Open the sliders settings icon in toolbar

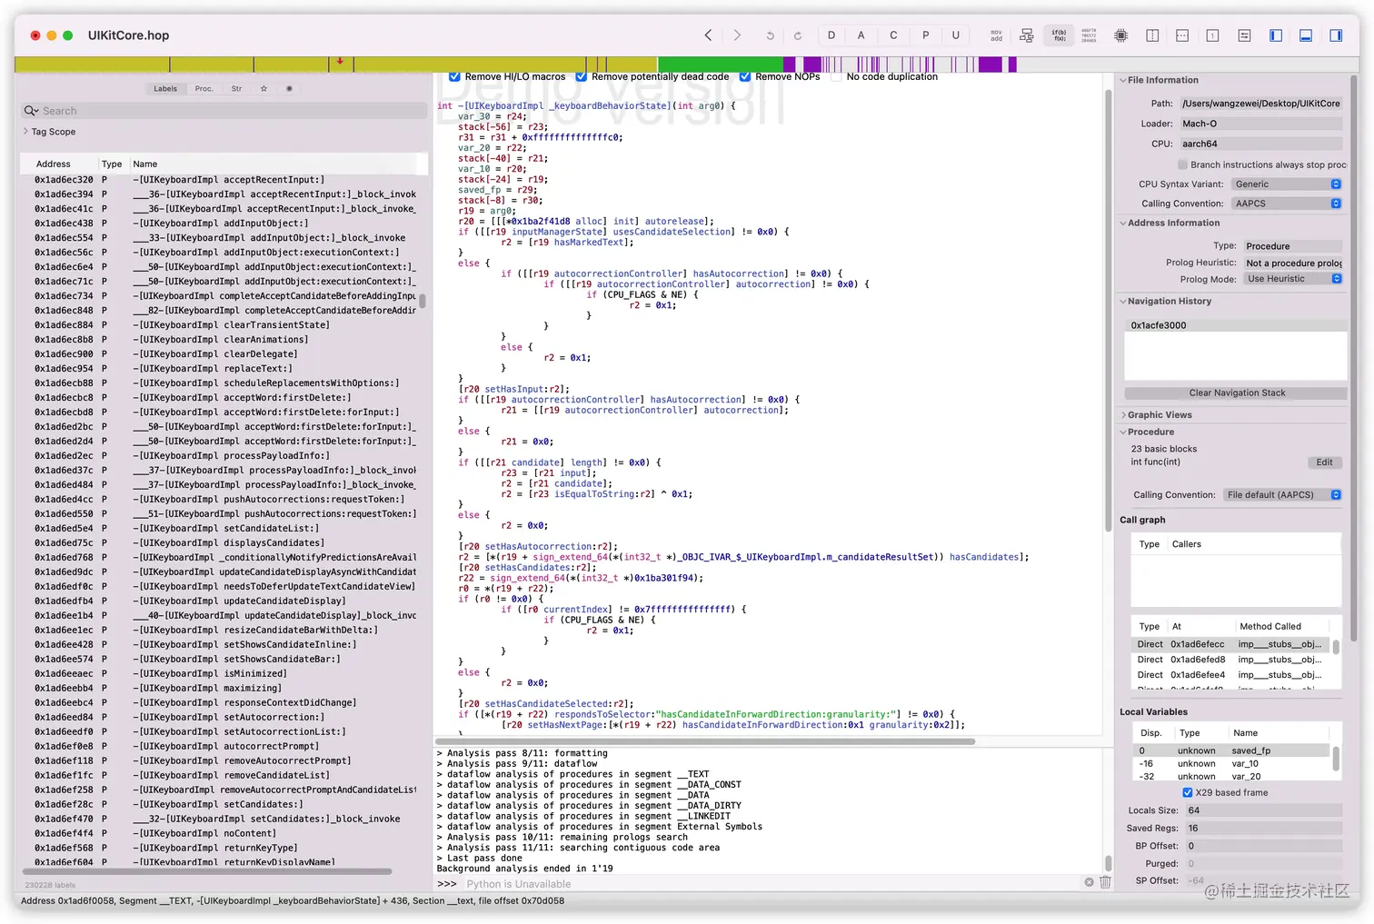(x=1244, y=35)
